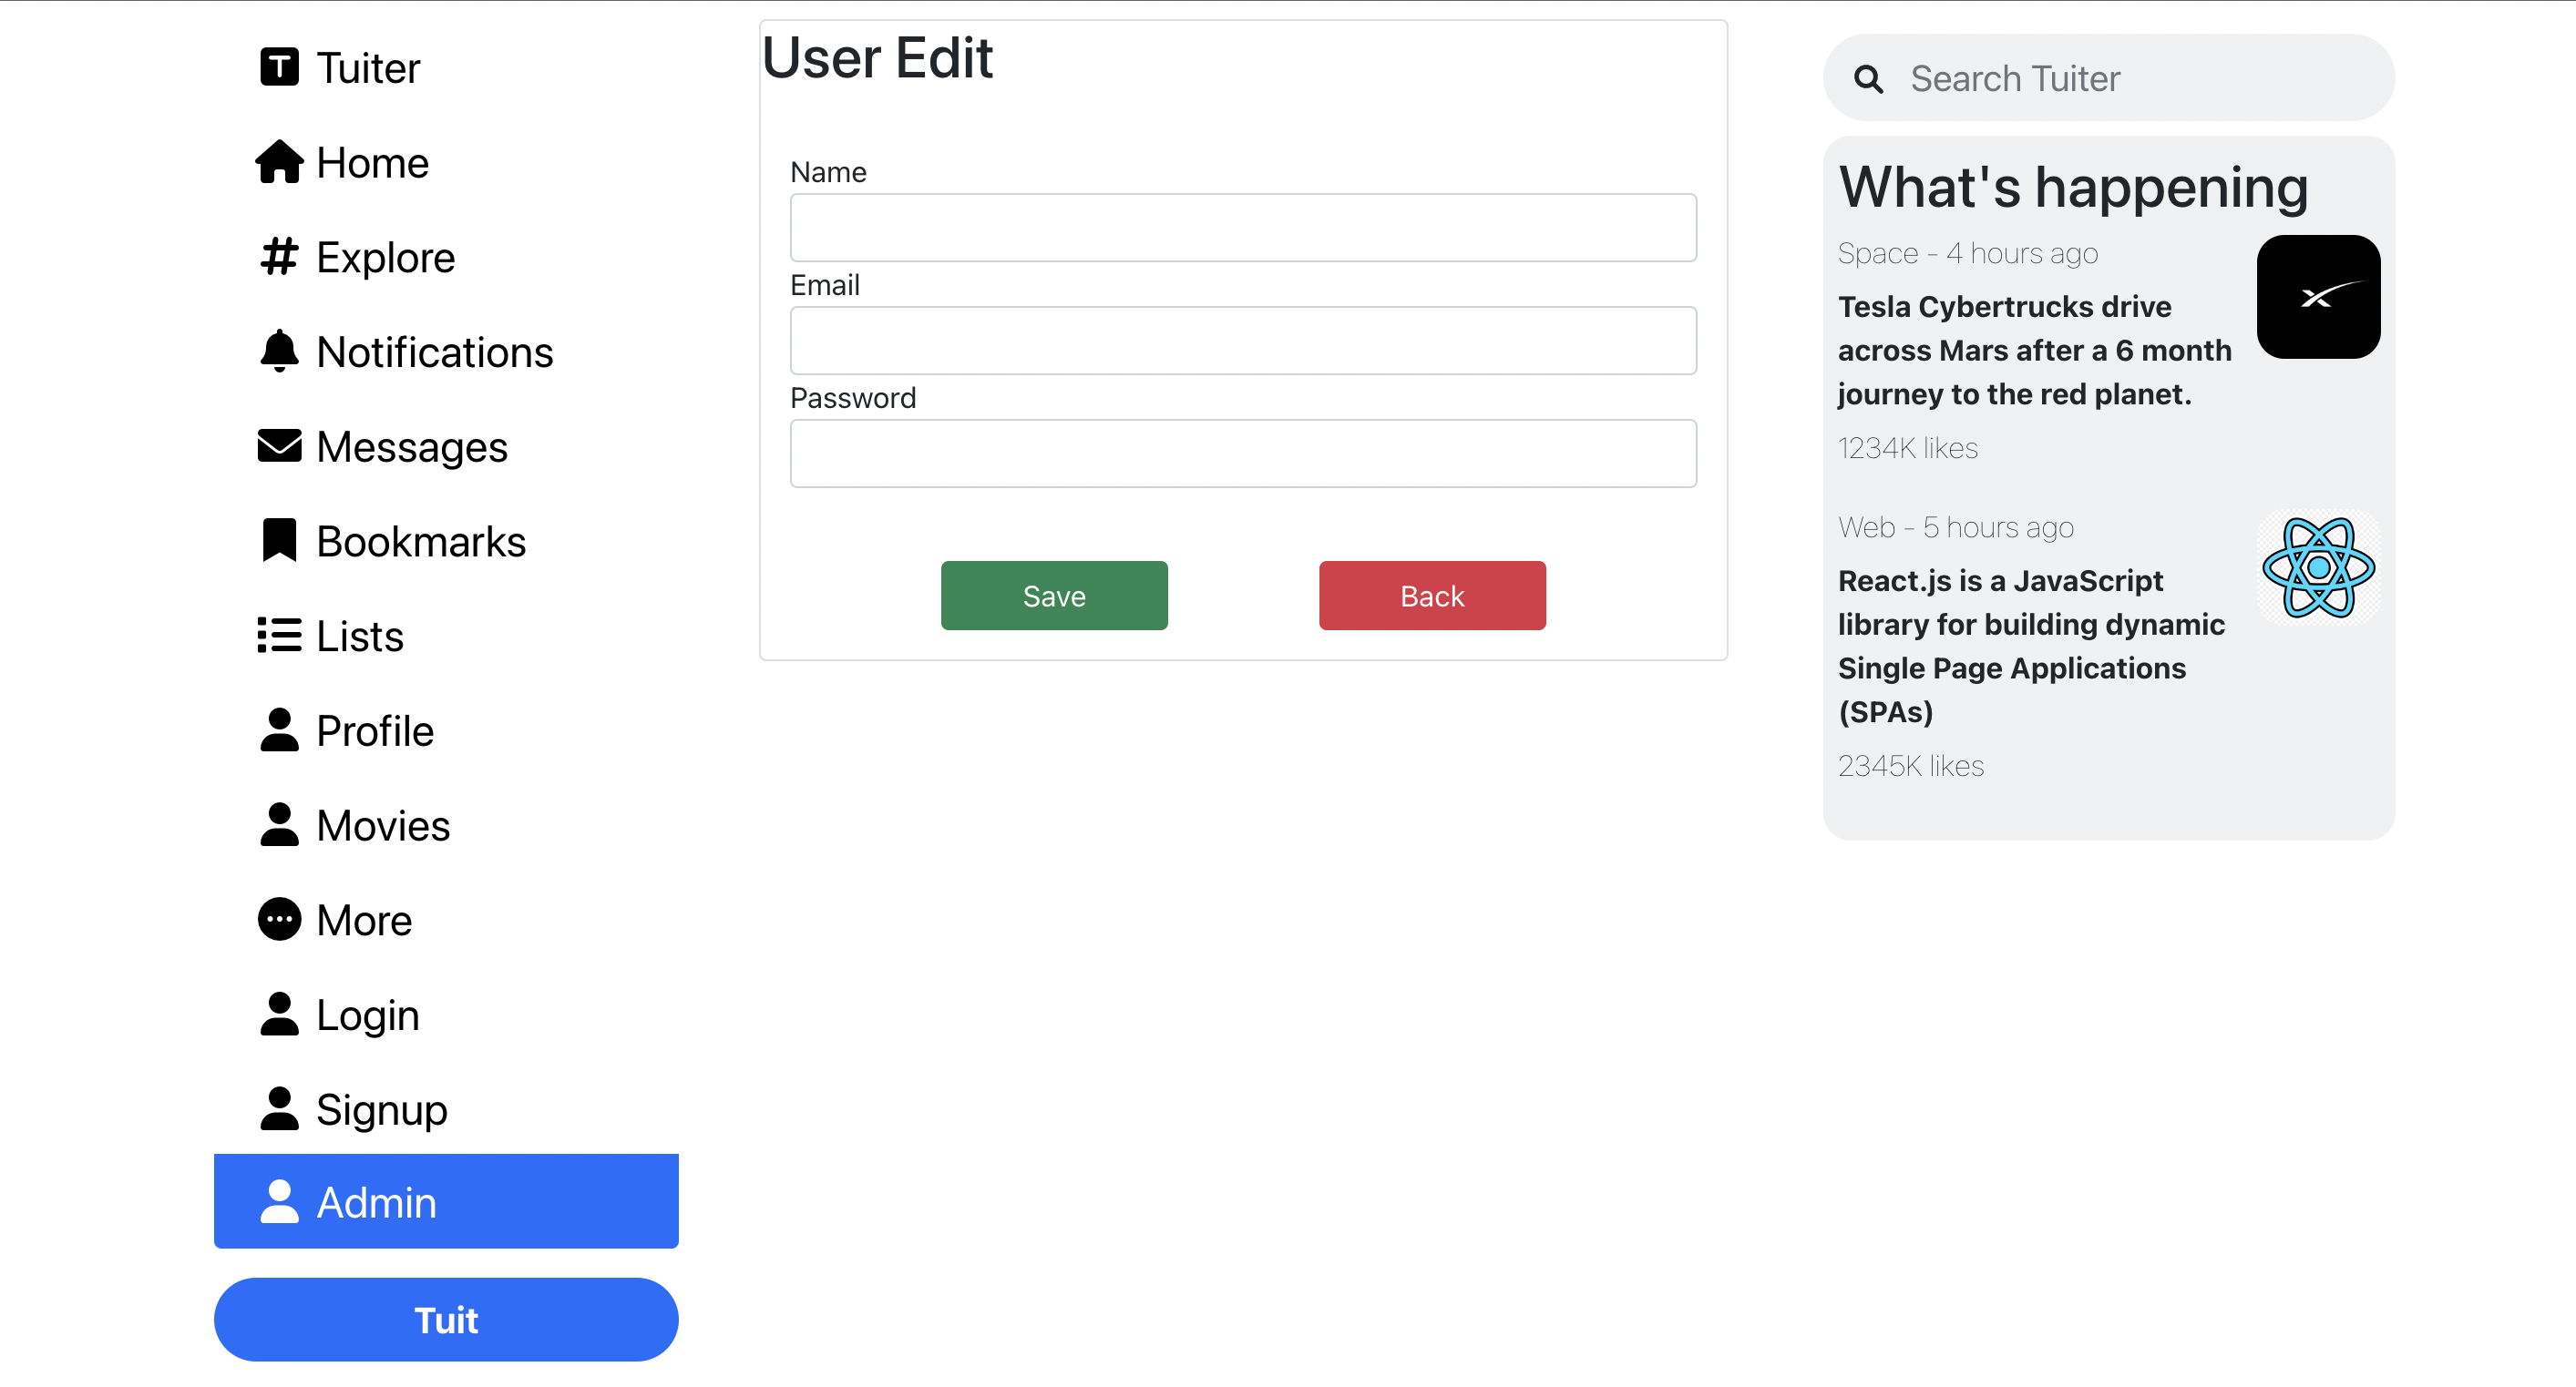Click the Tuiter logo icon
2576x1387 pixels.
(279, 66)
